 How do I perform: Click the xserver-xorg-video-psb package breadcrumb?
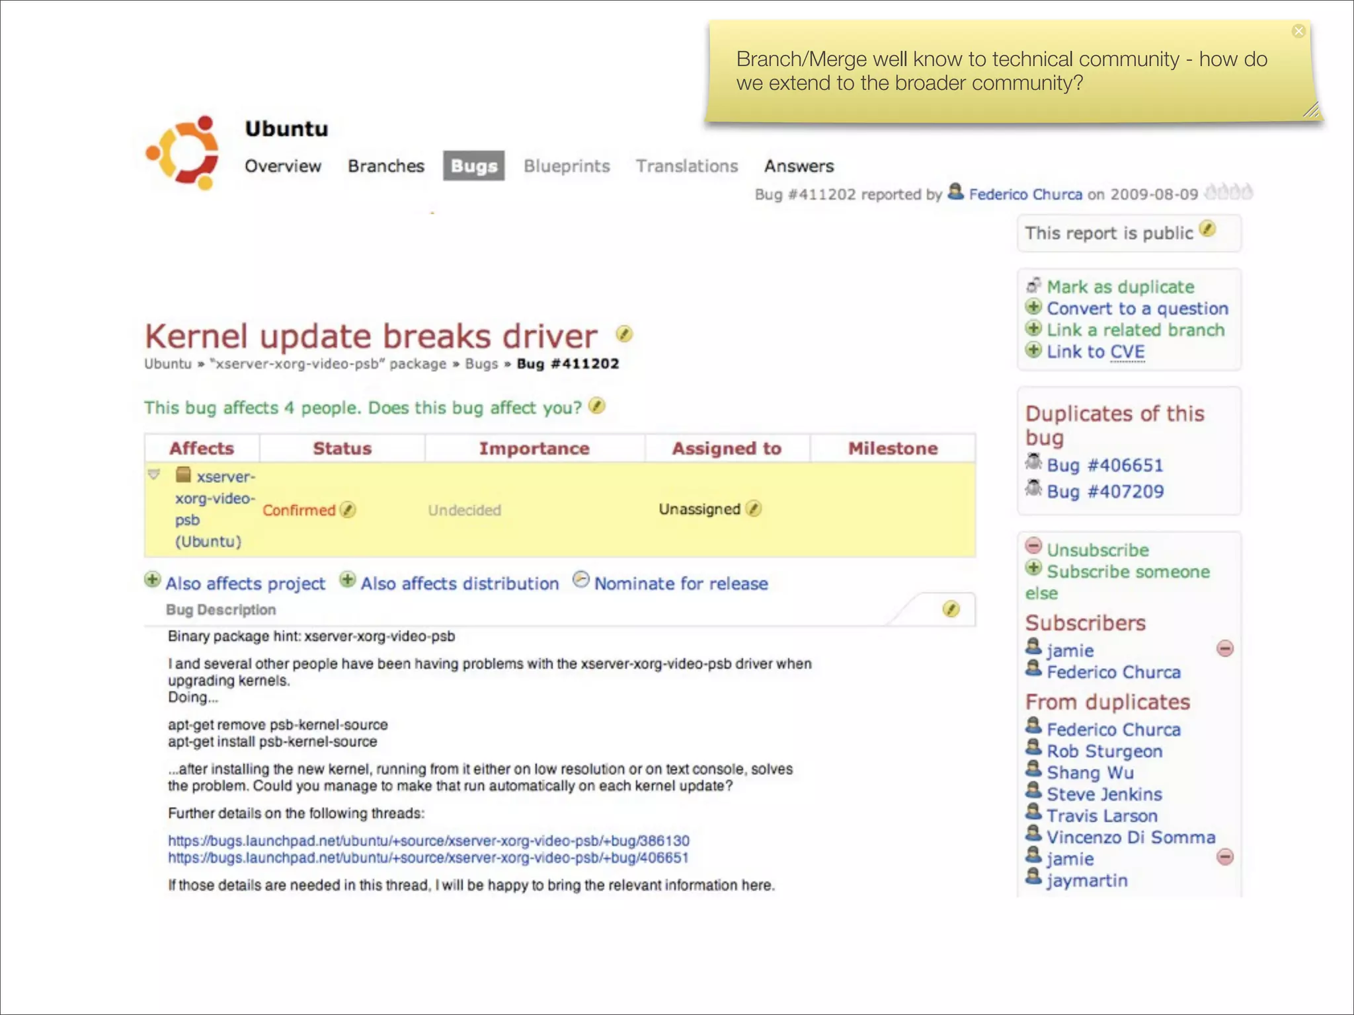tap(328, 364)
